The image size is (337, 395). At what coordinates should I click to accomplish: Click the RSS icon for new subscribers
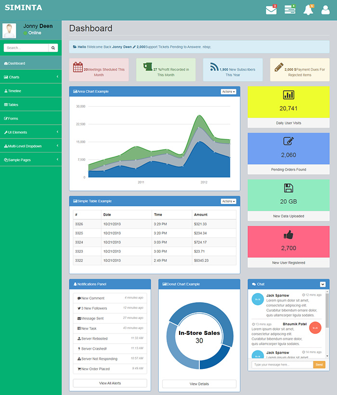(x=214, y=67)
